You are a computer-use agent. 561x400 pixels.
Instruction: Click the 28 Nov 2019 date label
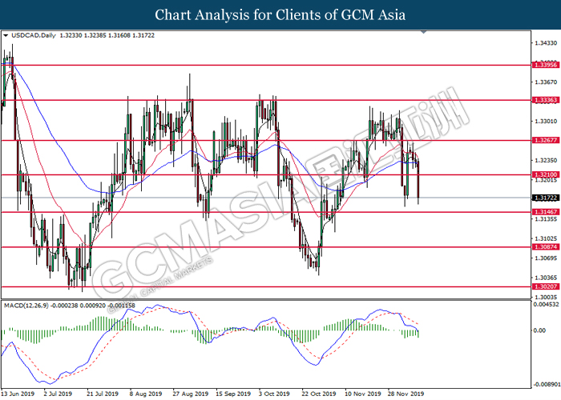(x=406, y=394)
